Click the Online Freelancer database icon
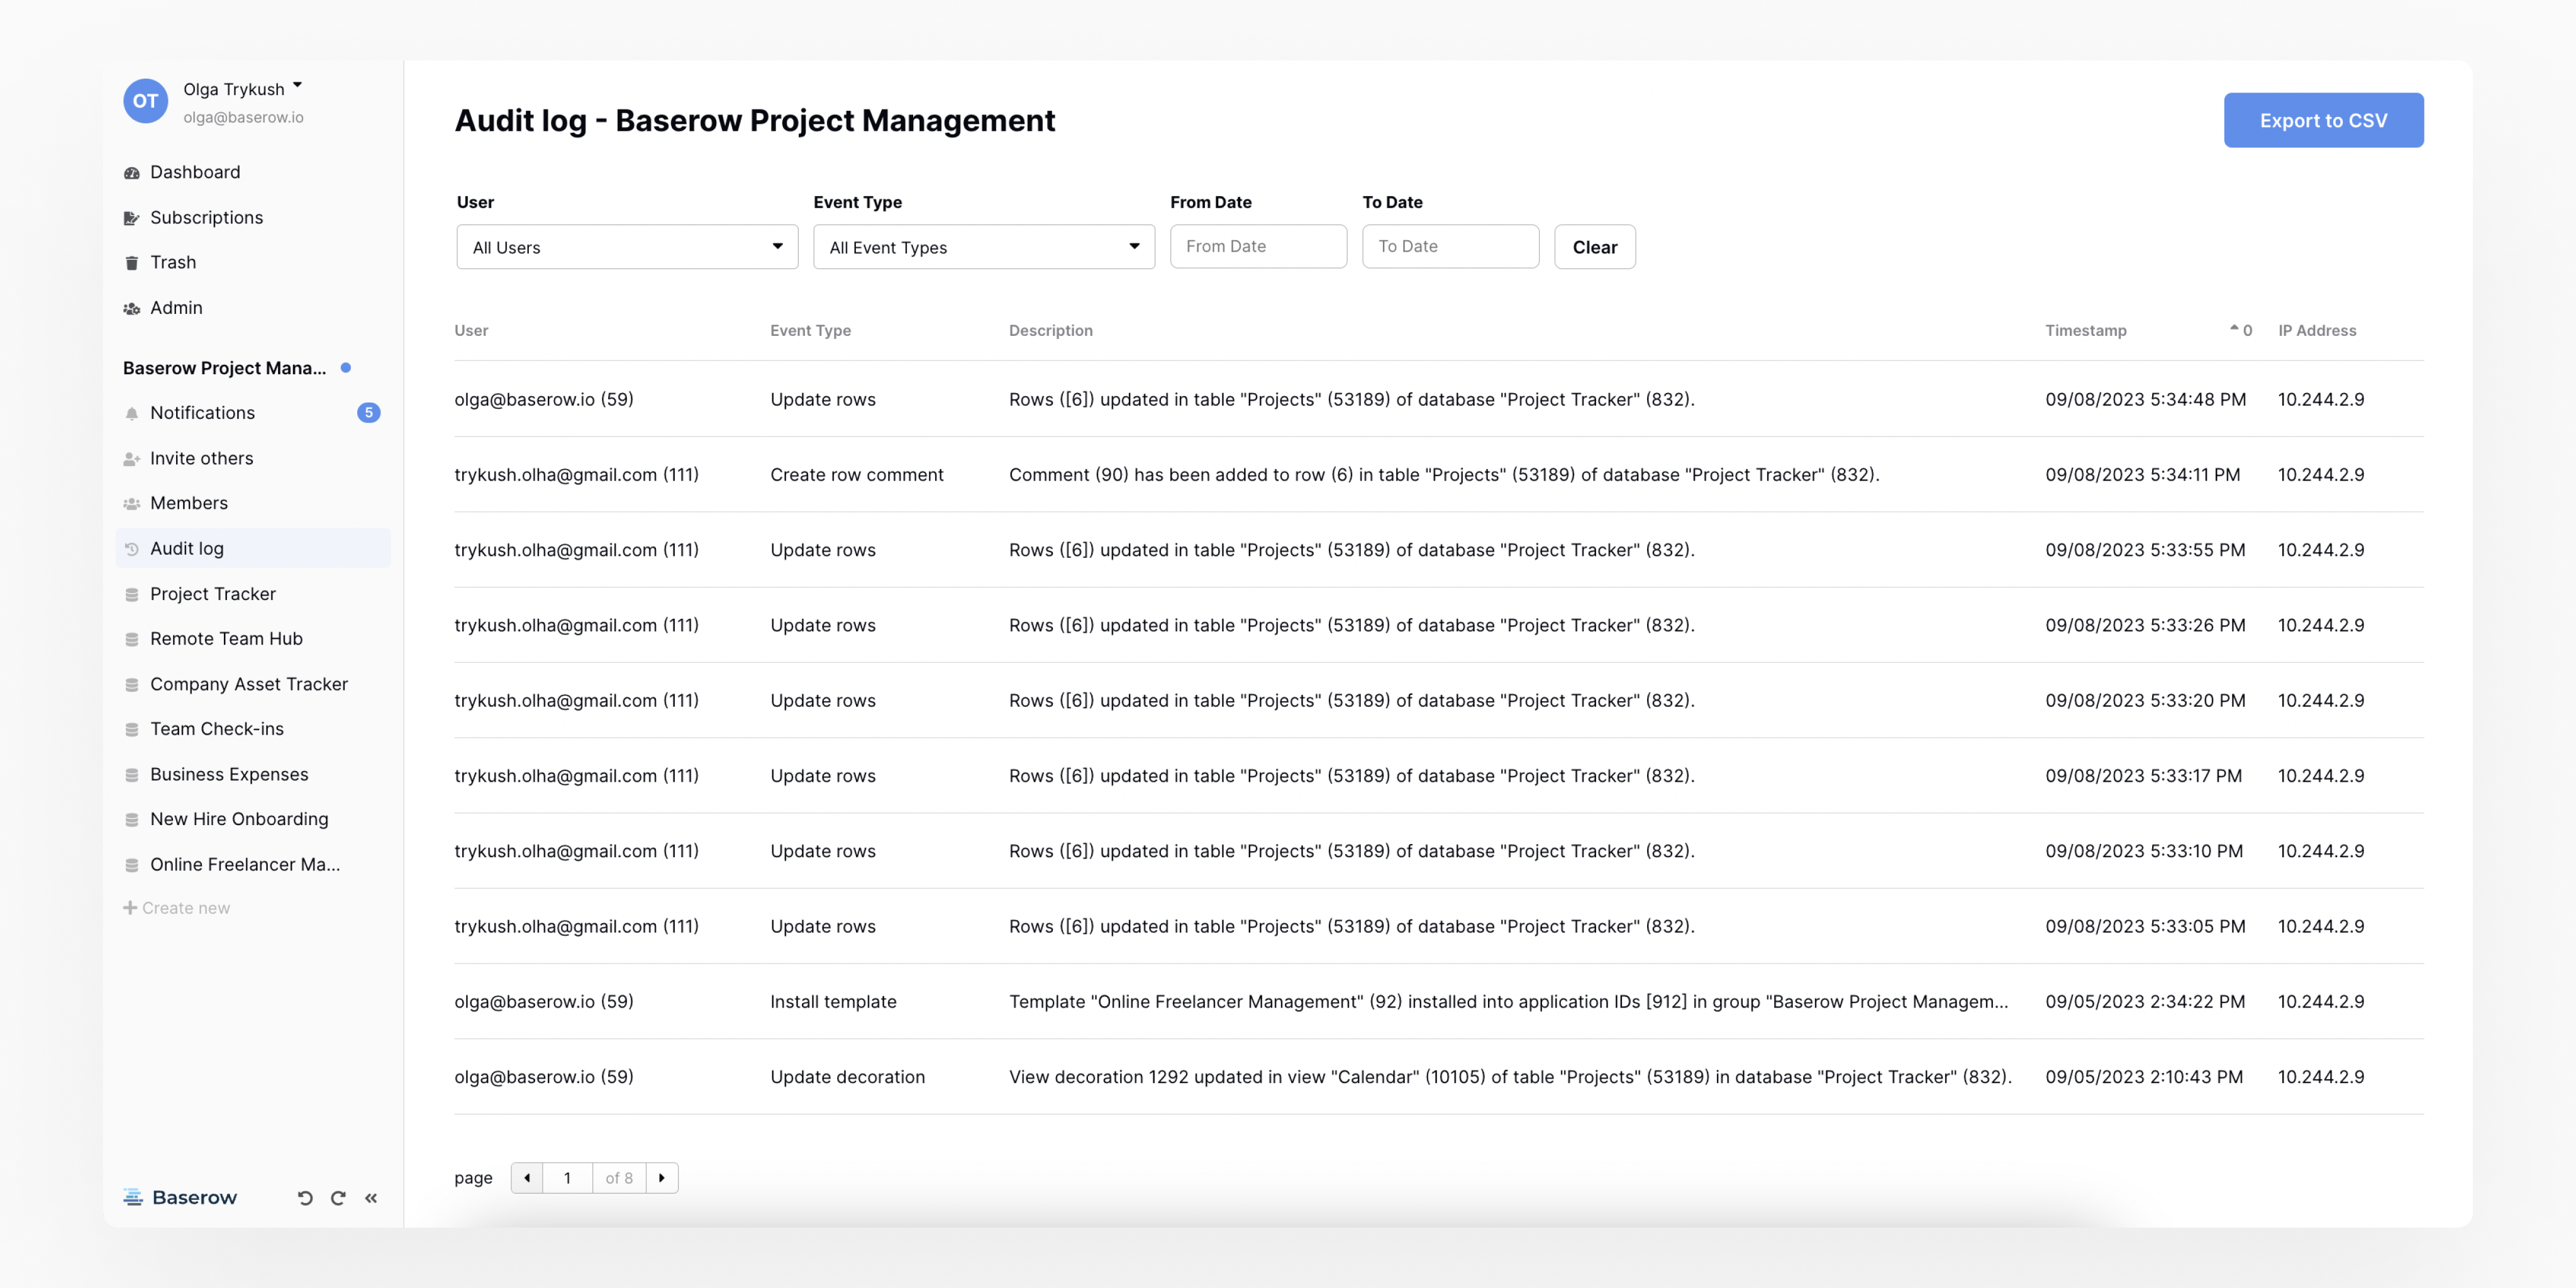 point(131,866)
